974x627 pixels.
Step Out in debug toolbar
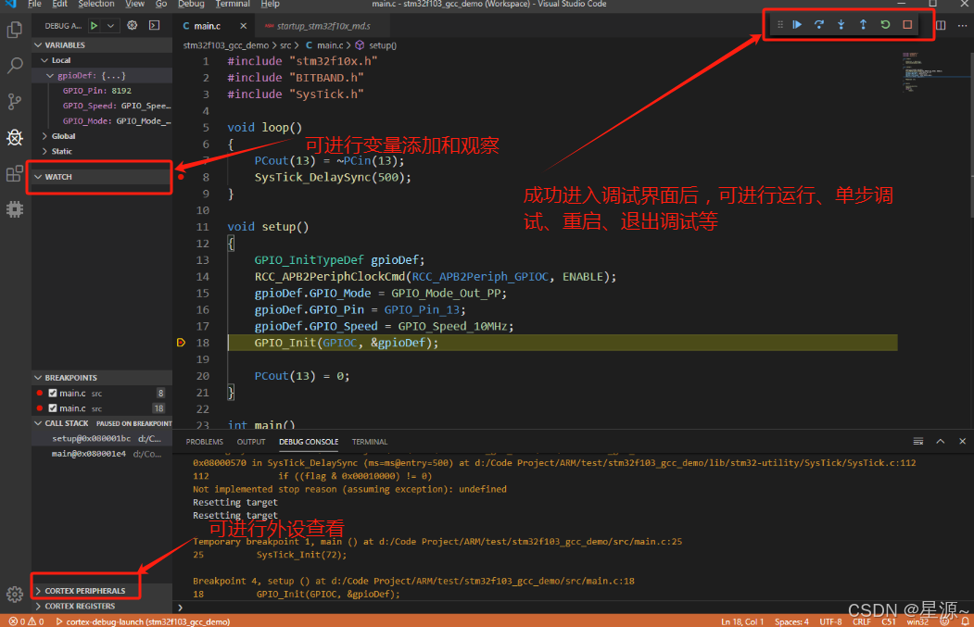[863, 25]
